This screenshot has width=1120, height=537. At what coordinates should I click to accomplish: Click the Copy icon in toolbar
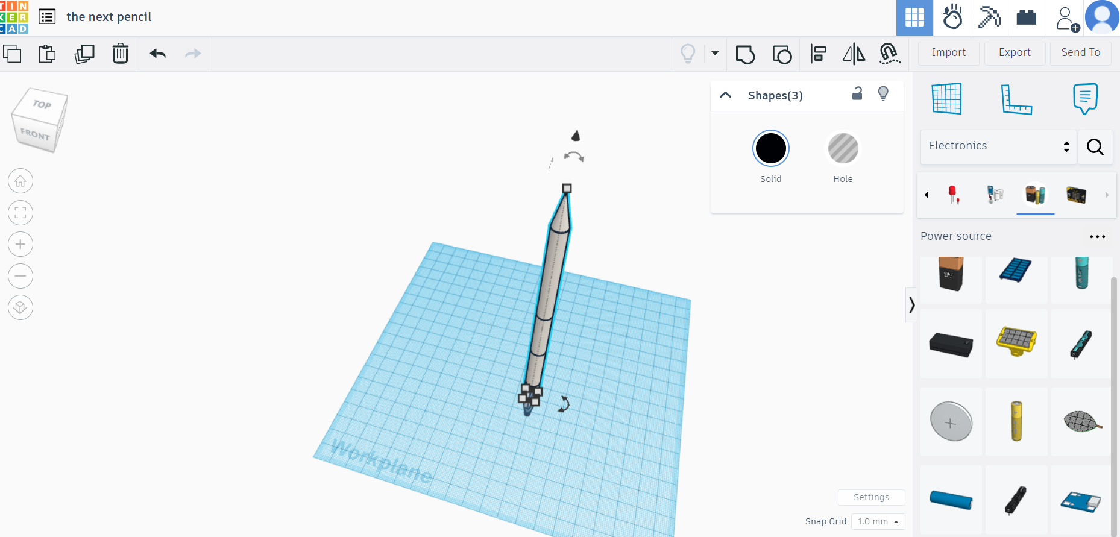[x=12, y=54]
